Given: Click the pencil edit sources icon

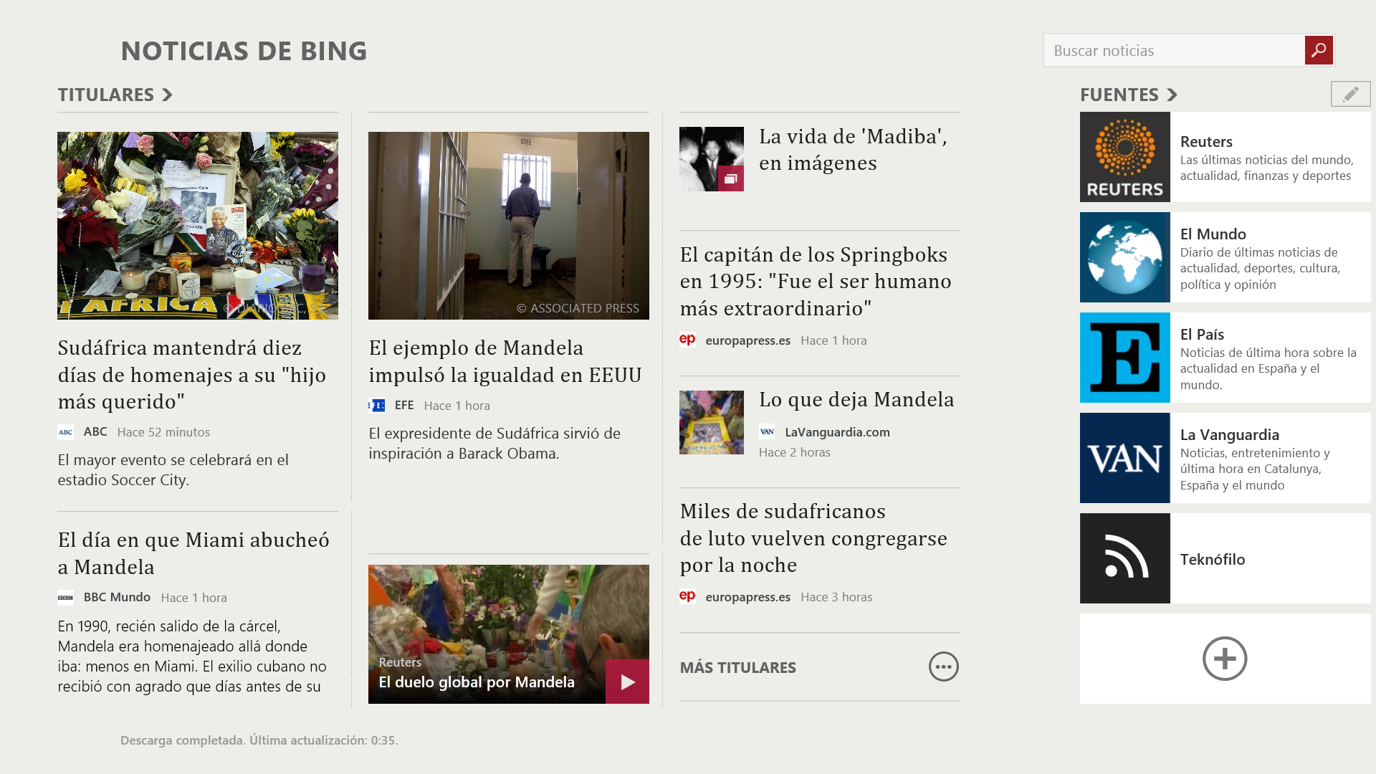Looking at the screenshot, I should point(1350,94).
